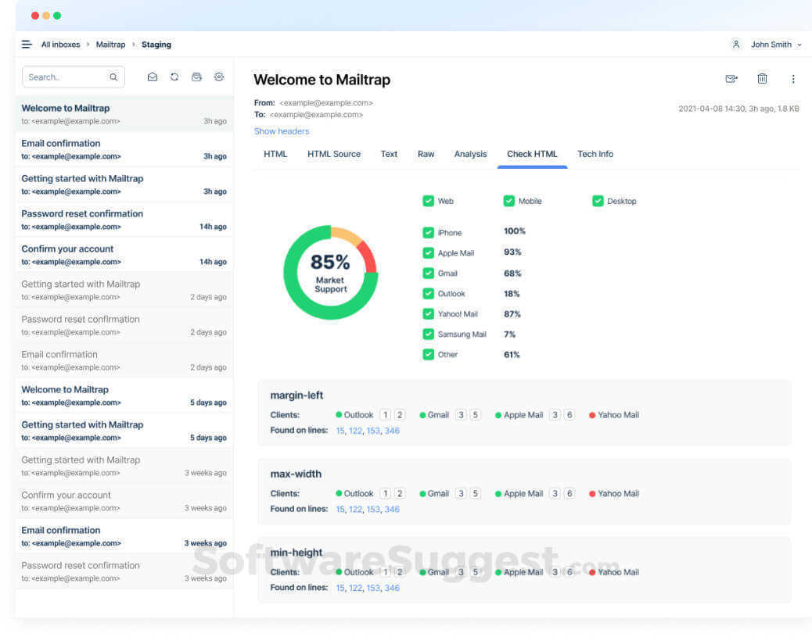Open inbox archive icon in the toolbar
Screen dimensions: 812x637
196,77
